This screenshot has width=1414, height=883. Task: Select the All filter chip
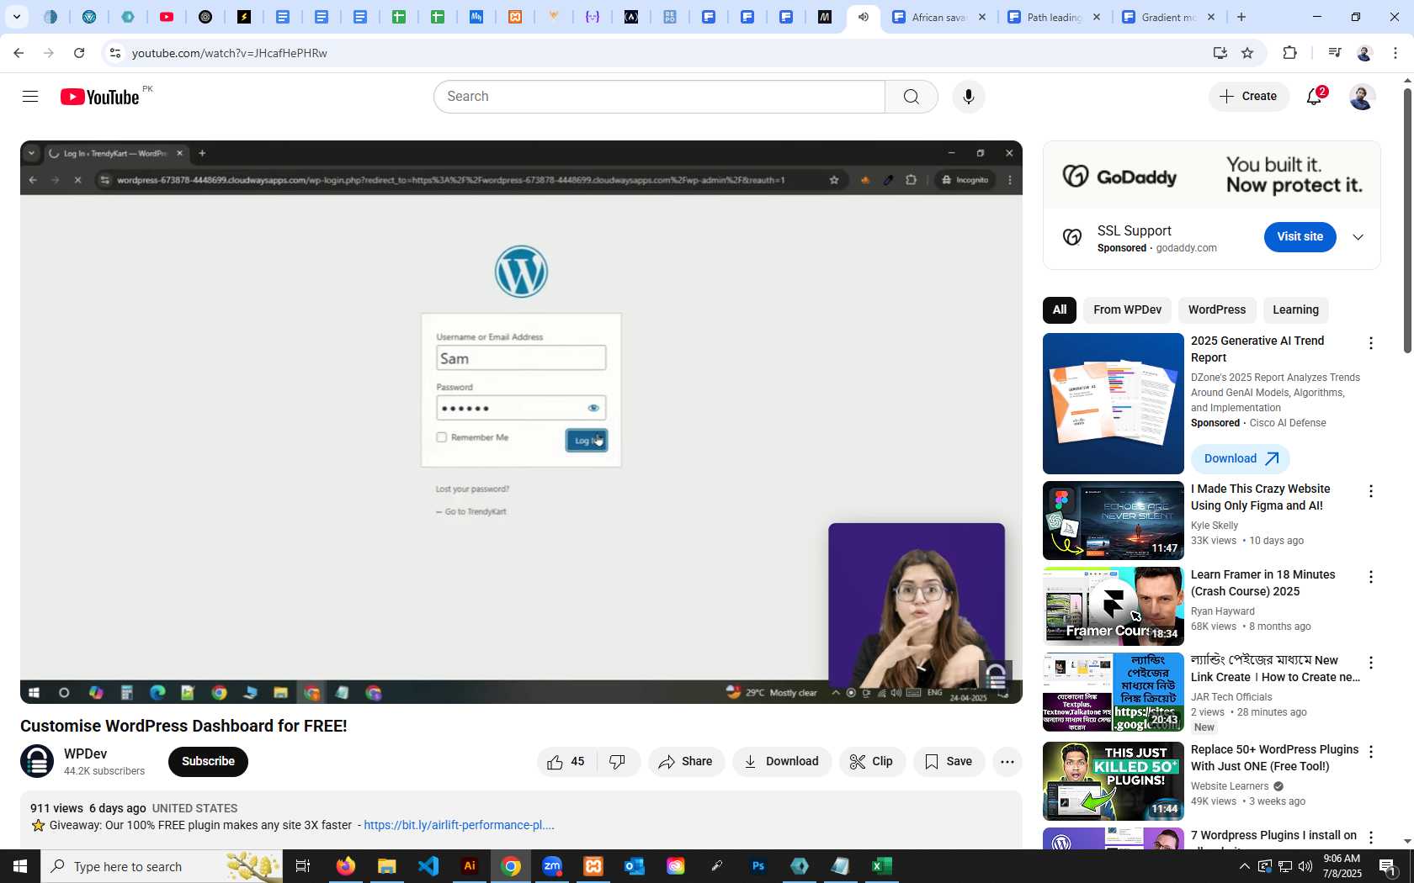(1060, 310)
